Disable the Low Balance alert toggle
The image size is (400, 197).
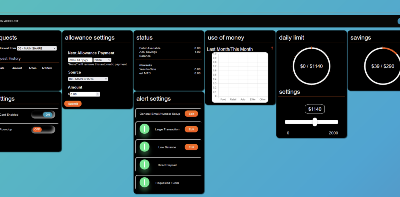pos(144,147)
